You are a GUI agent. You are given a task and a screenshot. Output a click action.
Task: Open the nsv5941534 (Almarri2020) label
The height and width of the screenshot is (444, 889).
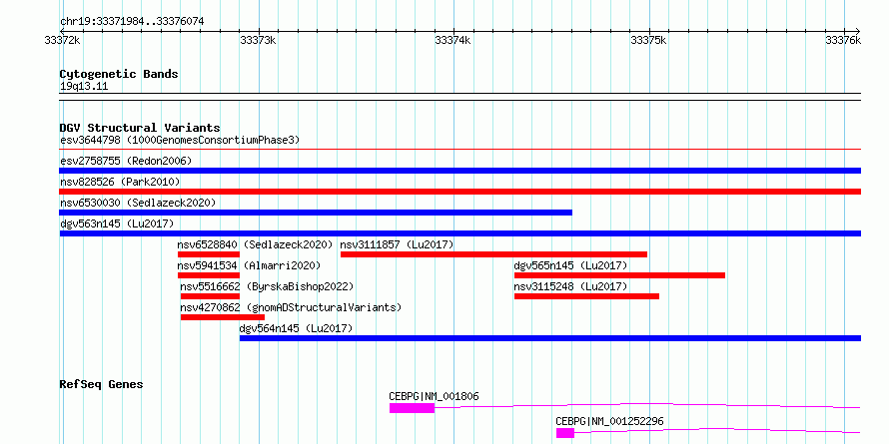[249, 265]
